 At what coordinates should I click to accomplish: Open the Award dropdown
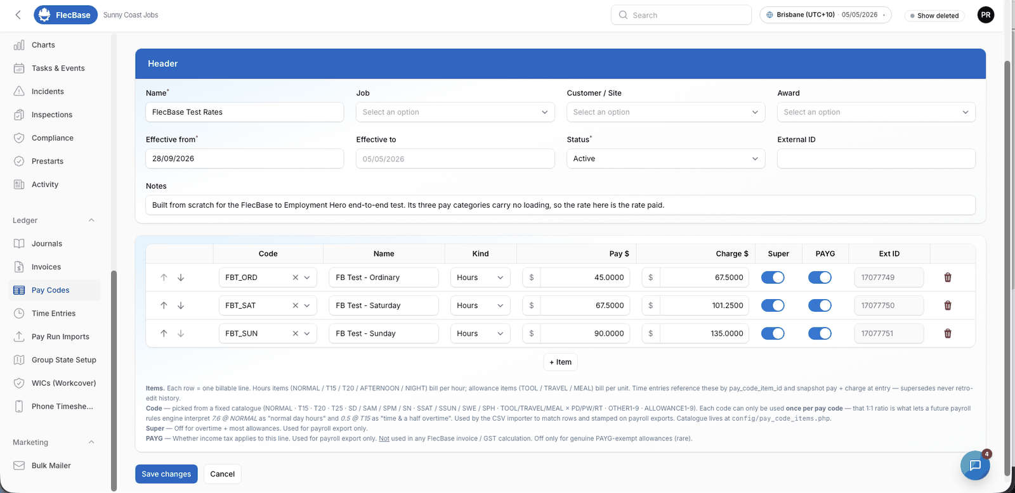click(876, 112)
